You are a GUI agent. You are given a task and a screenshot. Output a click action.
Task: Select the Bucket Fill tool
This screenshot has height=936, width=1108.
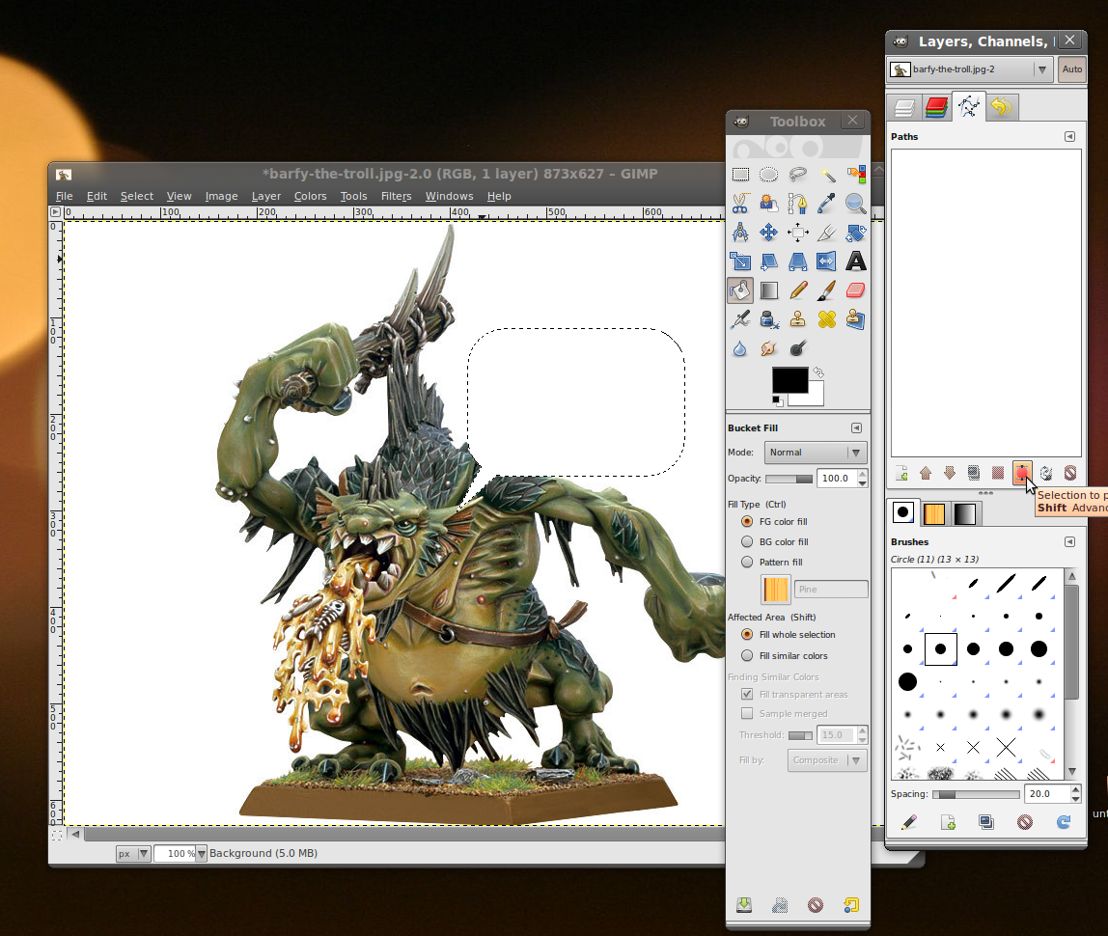740,290
